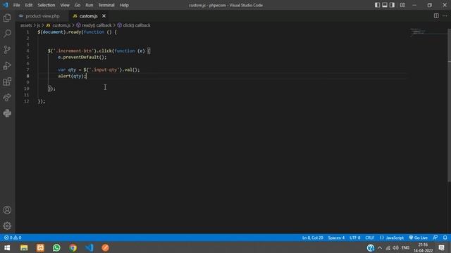This screenshot has width=451, height=253.
Task: Click line number 8 in the gutter
Action: [27, 76]
